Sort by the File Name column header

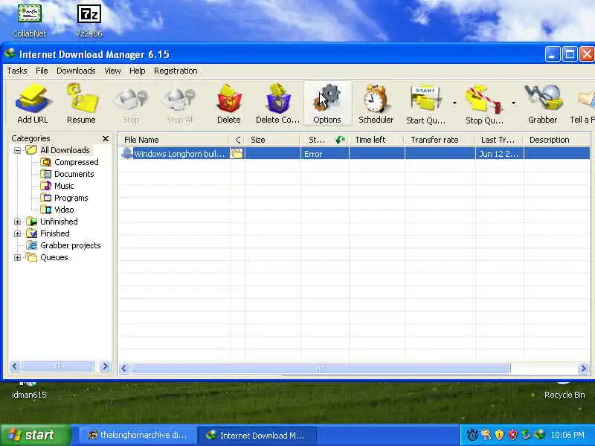(x=173, y=140)
